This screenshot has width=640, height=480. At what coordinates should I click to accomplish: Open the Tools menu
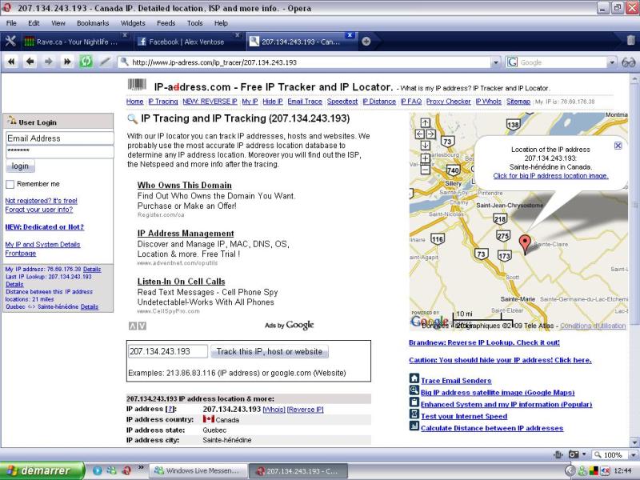[x=194, y=23]
